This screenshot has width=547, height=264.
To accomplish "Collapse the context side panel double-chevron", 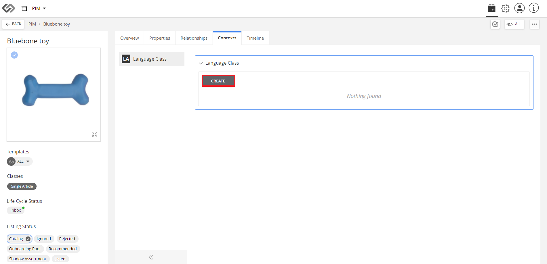I will click(x=151, y=257).
